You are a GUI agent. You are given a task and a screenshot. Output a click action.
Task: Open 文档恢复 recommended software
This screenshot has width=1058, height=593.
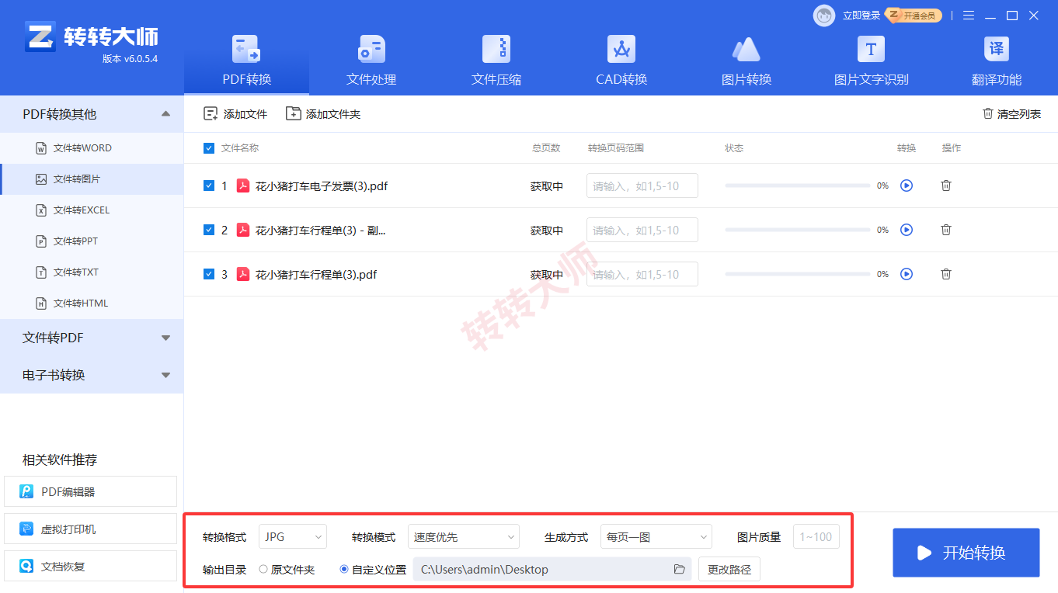90,566
